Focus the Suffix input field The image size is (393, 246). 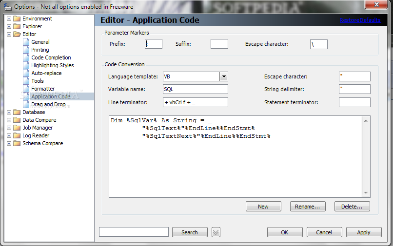(219, 44)
